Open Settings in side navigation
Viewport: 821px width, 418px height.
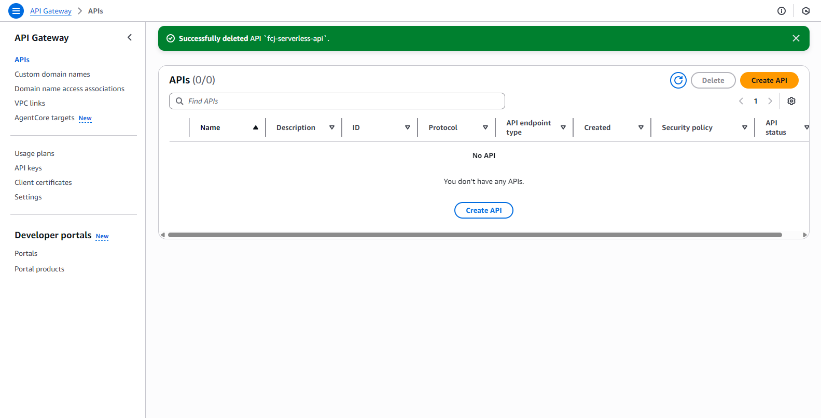(x=28, y=197)
